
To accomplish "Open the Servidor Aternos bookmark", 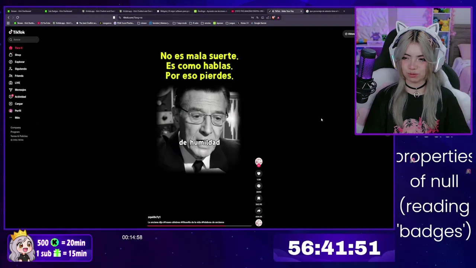I will click(x=160, y=23).
